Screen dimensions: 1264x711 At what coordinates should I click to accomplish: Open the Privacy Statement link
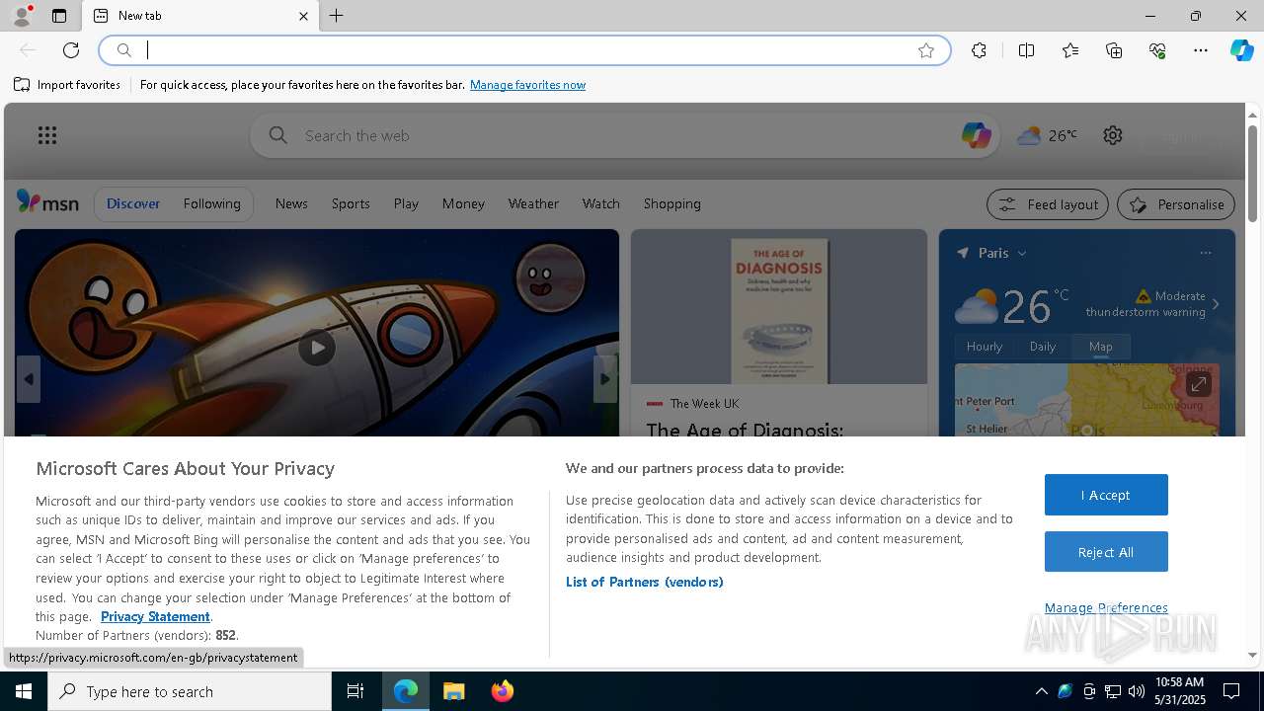(155, 616)
